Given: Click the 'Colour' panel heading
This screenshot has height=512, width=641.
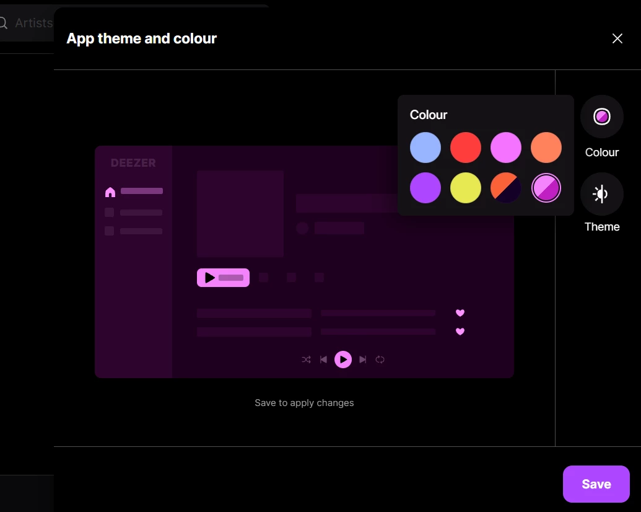Looking at the screenshot, I should coord(429,115).
